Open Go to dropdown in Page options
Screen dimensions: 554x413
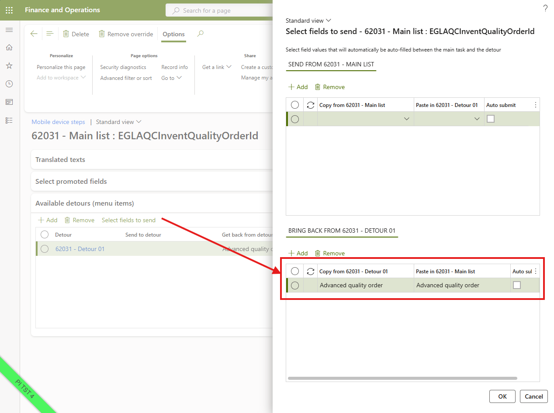tap(172, 78)
